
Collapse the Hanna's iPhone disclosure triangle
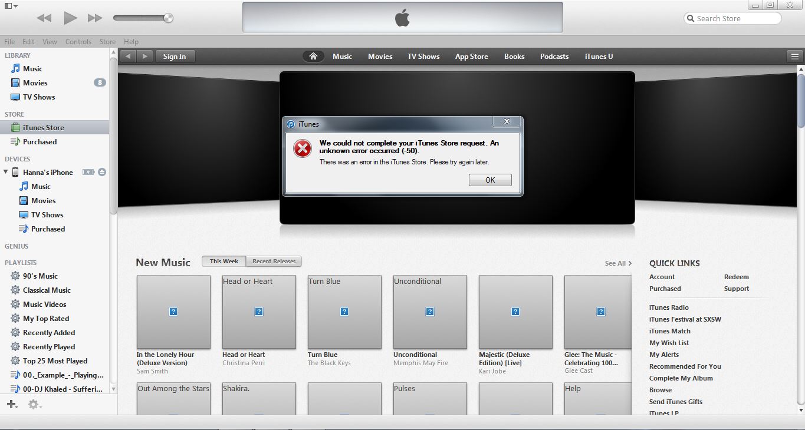coord(6,172)
